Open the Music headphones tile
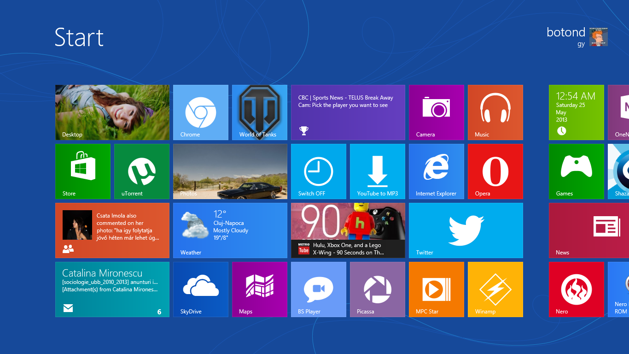The image size is (629, 354). point(495,112)
